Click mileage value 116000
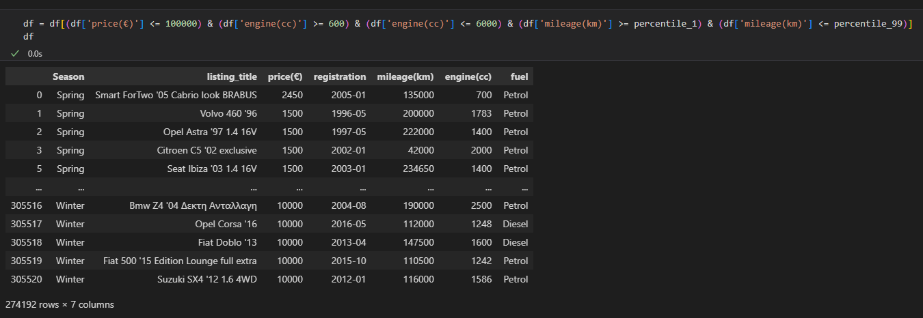923x318 pixels. point(418,279)
